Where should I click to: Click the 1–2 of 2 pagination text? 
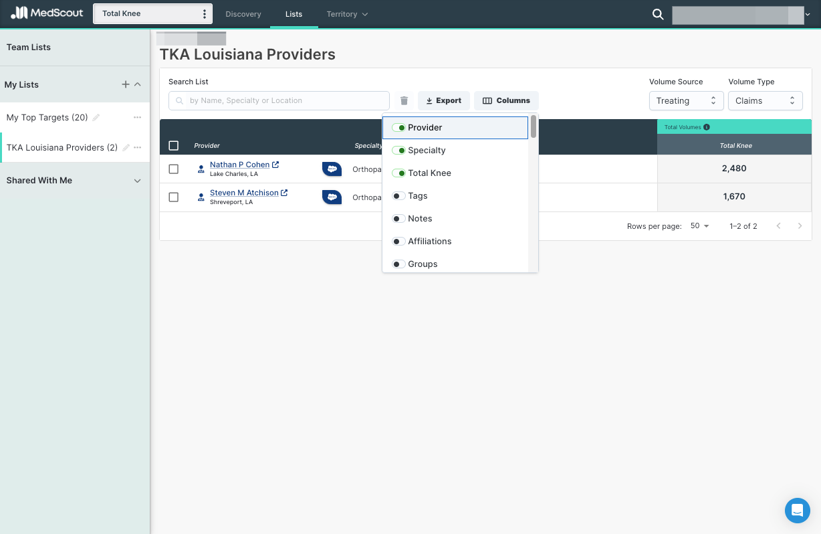pos(743,226)
